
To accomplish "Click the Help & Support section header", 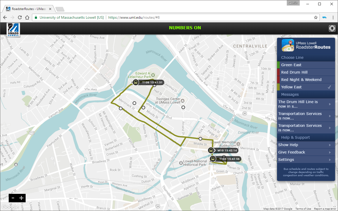I will pos(306,137).
